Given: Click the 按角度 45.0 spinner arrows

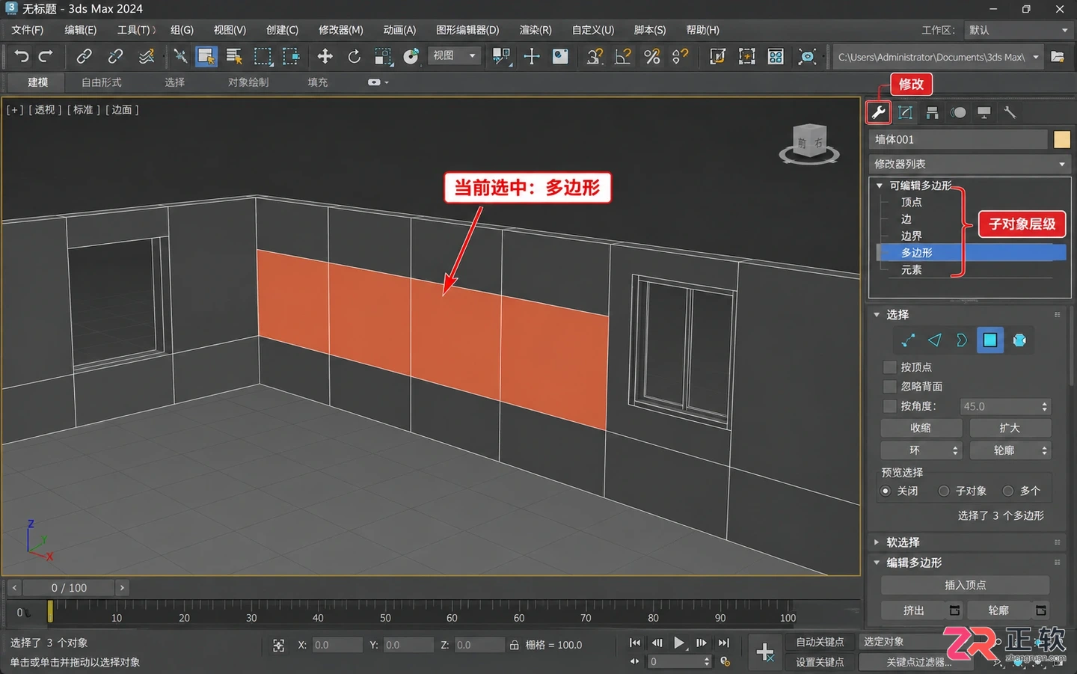Looking at the screenshot, I should (1045, 406).
